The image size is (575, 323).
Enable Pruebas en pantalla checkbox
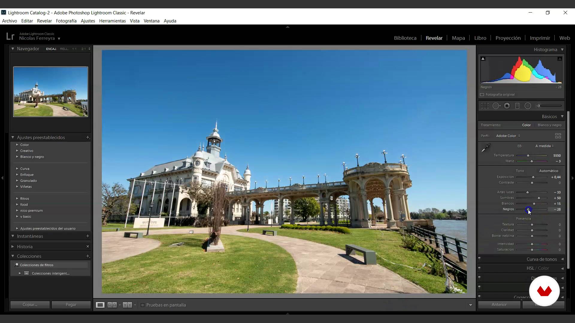coord(143,305)
